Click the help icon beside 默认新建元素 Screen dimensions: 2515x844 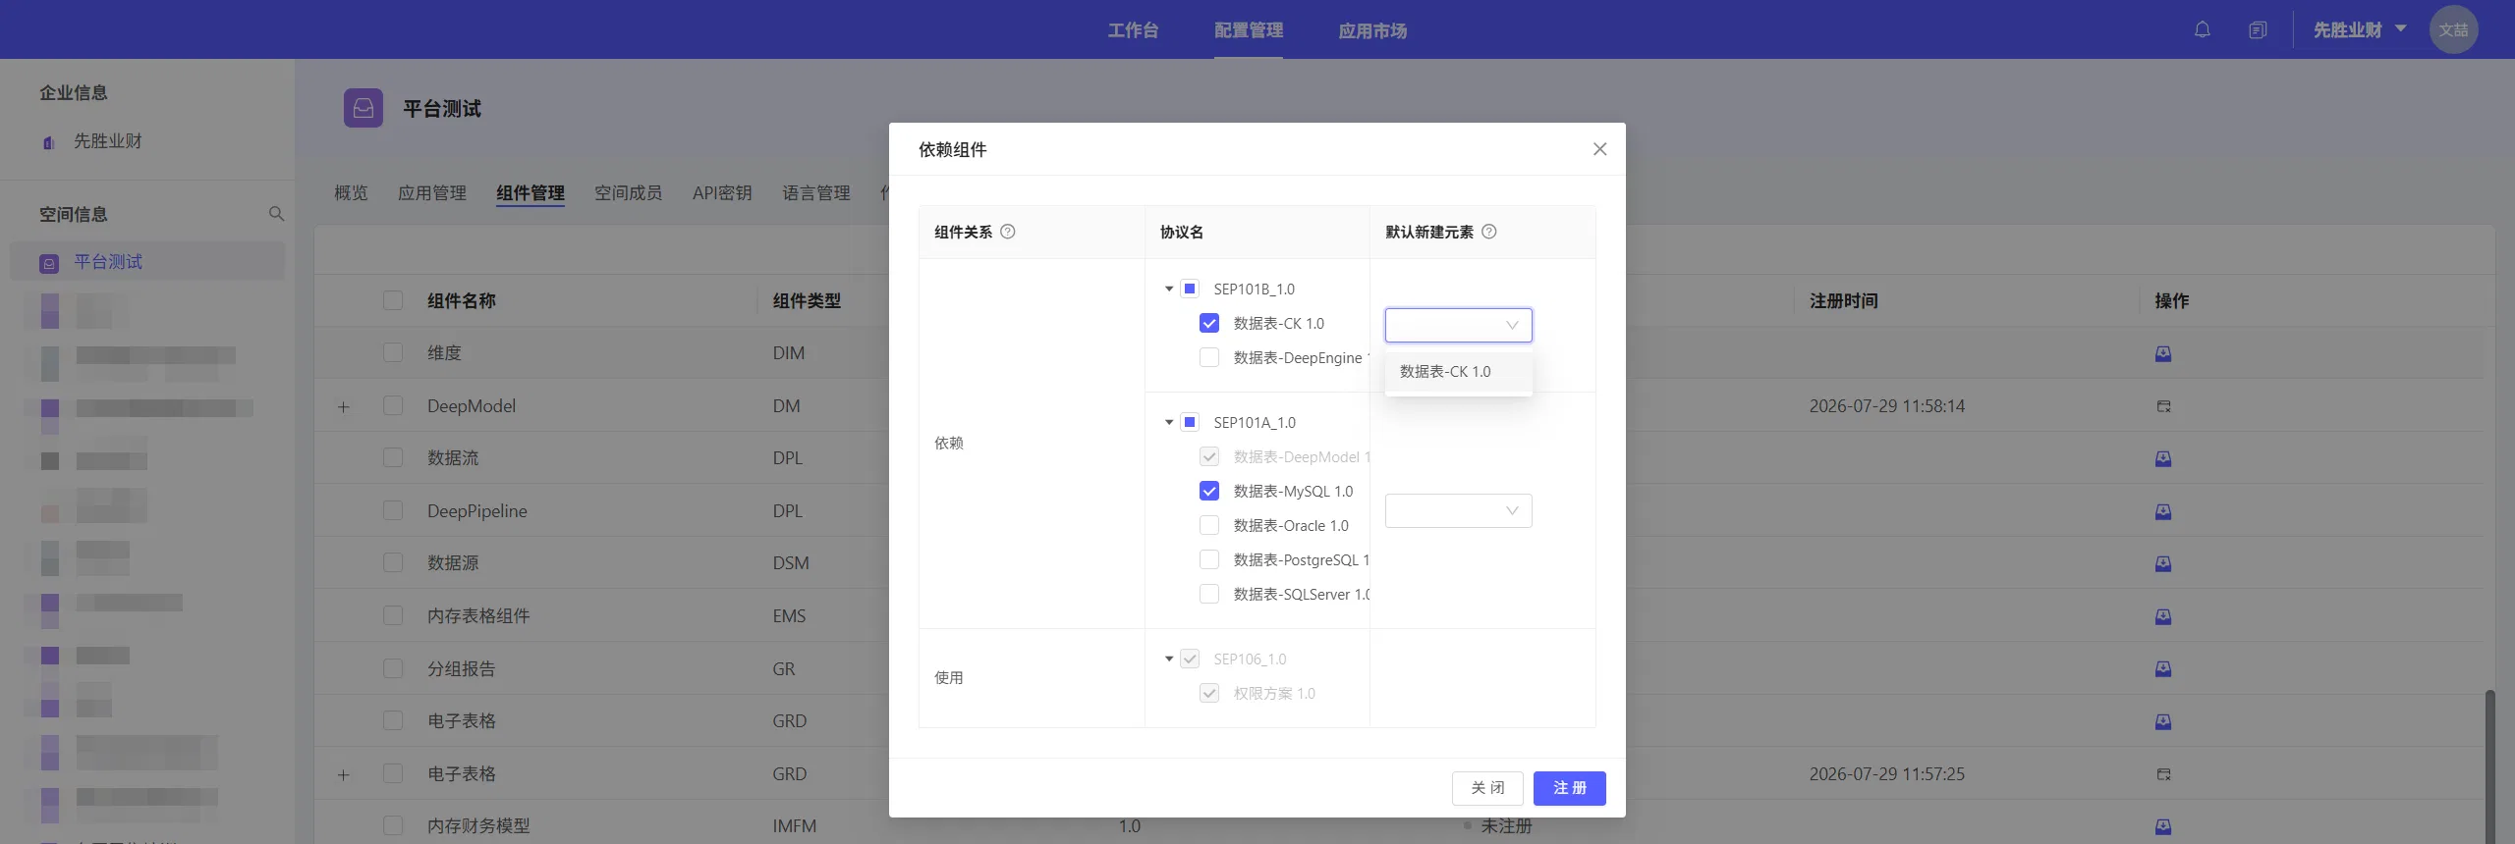click(1488, 232)
